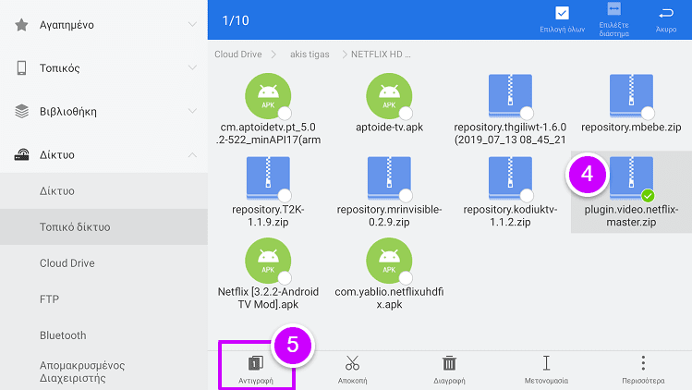692x390 pixels.
Task: Open repository.mbebe.zip file icon
Action: (631, 96)
